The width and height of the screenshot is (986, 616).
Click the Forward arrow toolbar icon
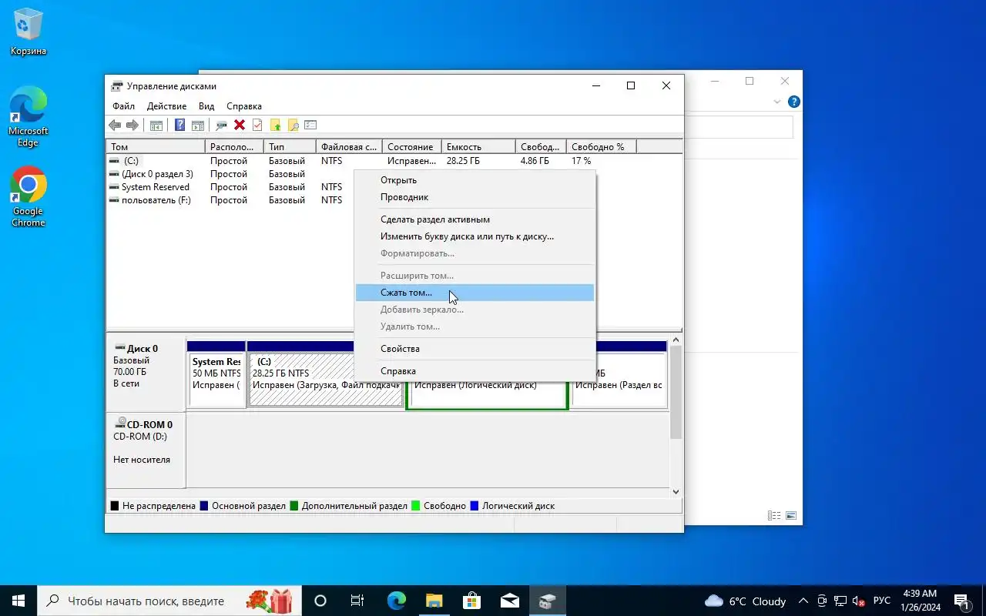coord(132,126)
